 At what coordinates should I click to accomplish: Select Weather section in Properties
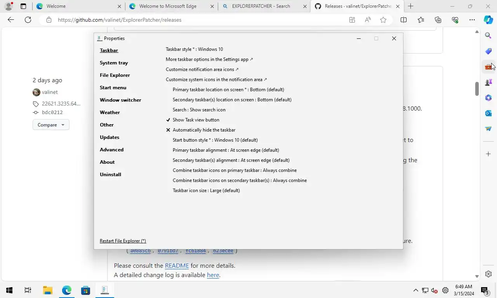tap(110, 113)
